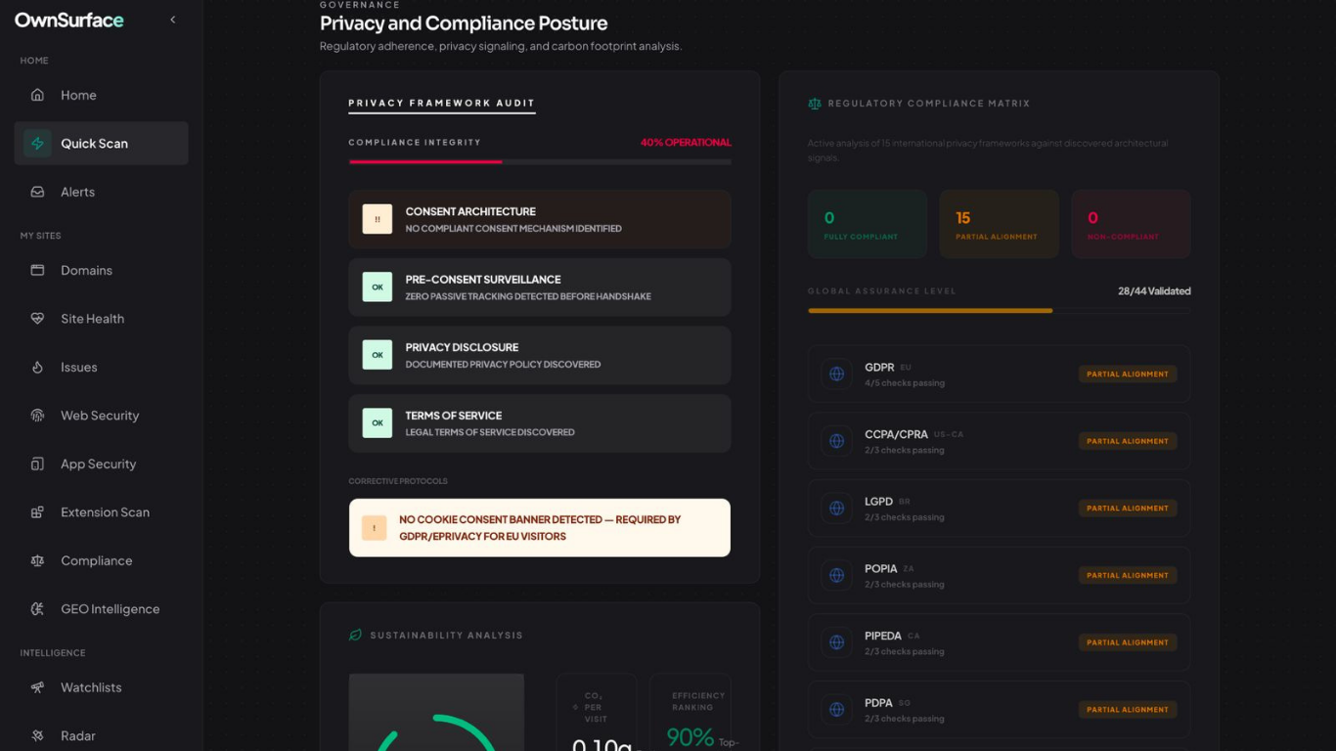Click the Compliance Integrity progress bar
The width and height of the screenshot is (1336, 751).
pyautogui.click(x=539, y=161)
